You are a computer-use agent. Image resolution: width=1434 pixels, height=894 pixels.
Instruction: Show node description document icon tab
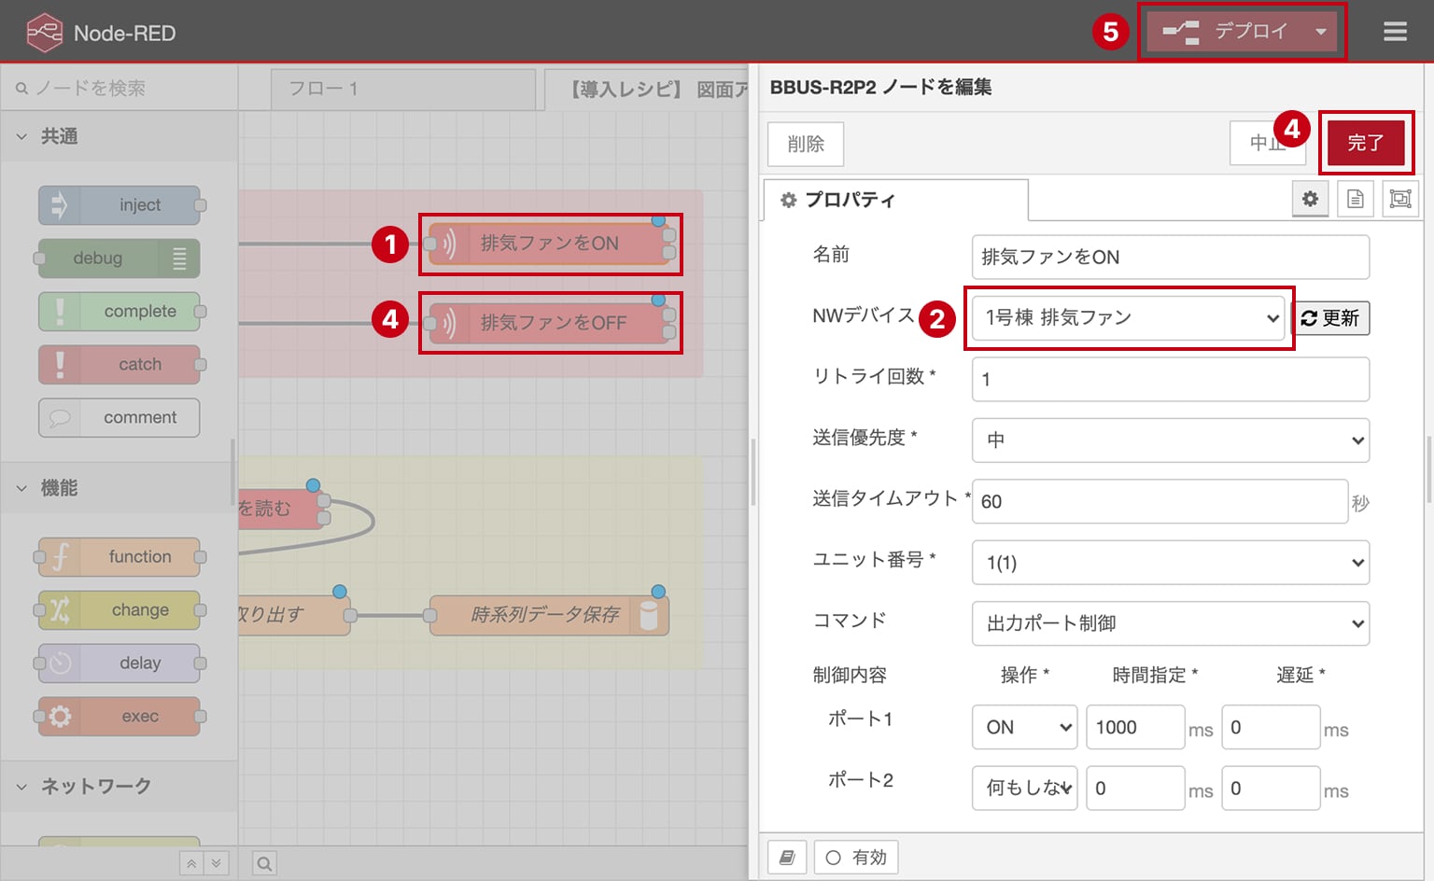[x=1356, y=199]
